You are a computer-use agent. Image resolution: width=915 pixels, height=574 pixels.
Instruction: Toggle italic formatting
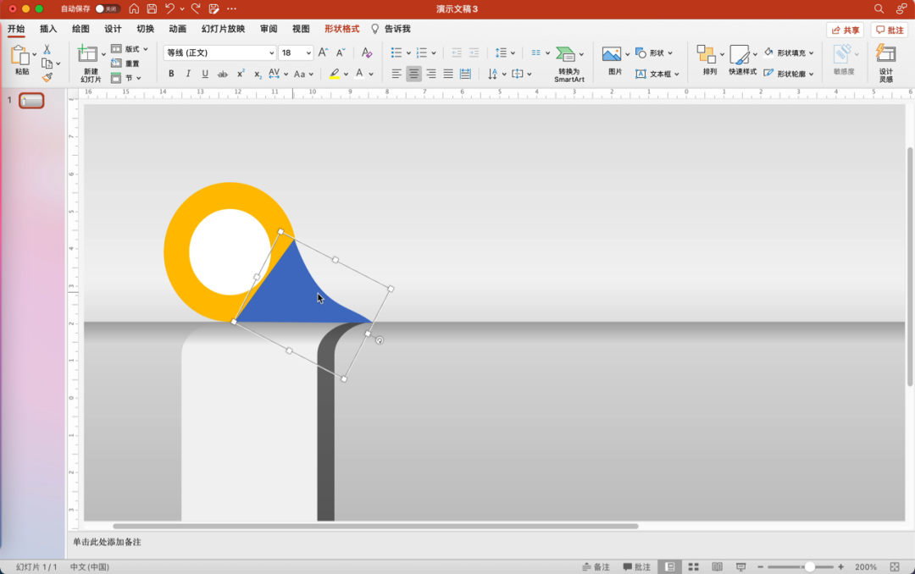tap(188, 74)
